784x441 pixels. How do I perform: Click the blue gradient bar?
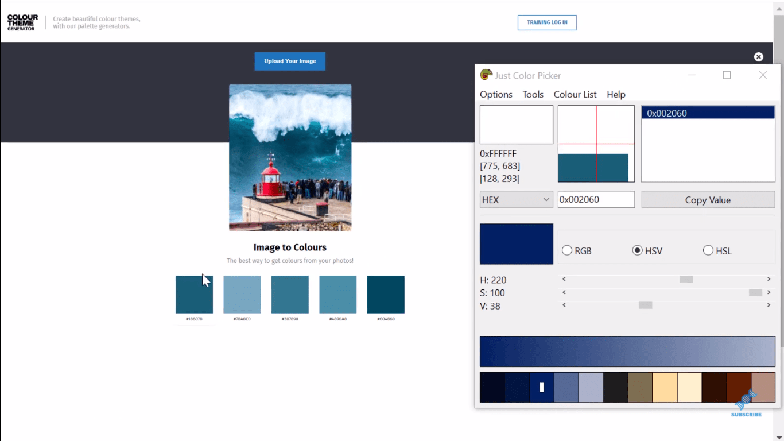click(x=627, y=351)
